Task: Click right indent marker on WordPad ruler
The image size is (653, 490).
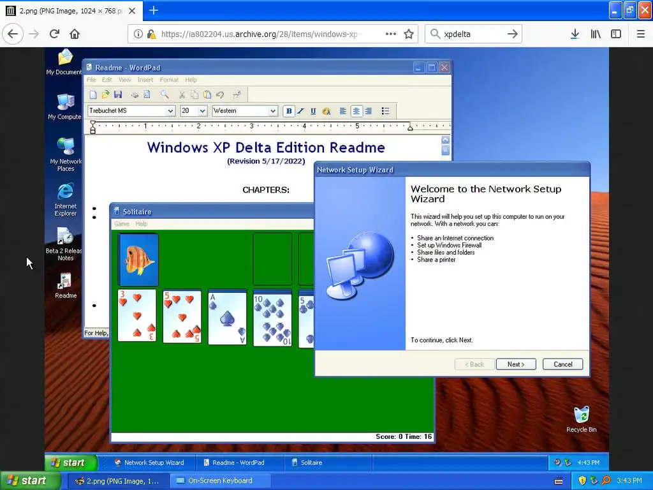Action: (410, 127)
